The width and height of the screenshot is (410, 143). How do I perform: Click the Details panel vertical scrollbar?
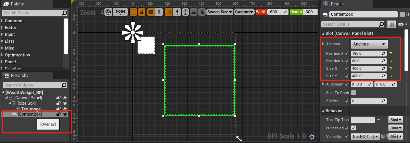coord(406,50)
